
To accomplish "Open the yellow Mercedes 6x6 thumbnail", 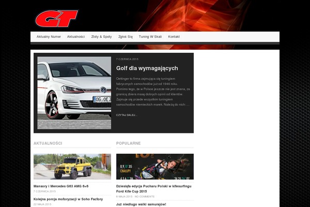I will [72, 167].
